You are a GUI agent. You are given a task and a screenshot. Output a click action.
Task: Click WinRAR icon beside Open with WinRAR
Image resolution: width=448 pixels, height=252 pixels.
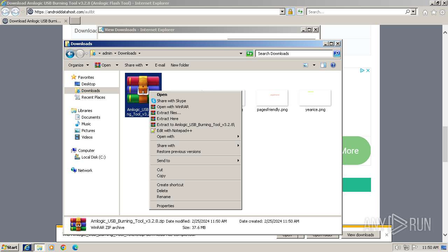coord(153,107)
